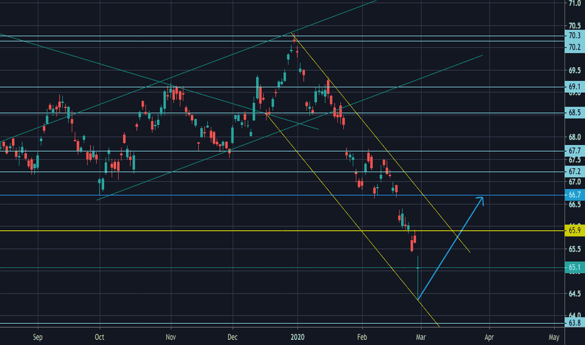The image size is (585, 345).
Task: Click the 2020 label on time axis
Action: (298, 337)
